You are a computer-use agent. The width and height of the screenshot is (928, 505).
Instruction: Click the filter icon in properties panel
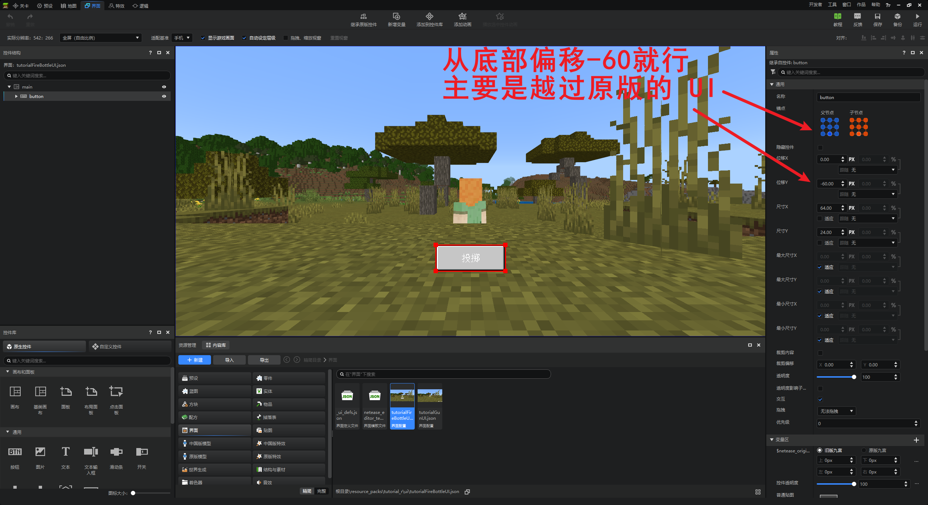pyautogui.click(x=773, y=72)
